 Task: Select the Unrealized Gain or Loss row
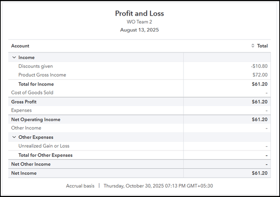click(44, 146)
